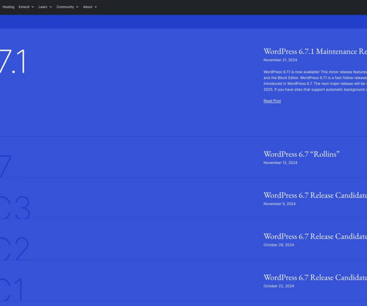367x306 pixels.
Task: Select the date October 22, 2024
Action: click(x=278, y=287)
